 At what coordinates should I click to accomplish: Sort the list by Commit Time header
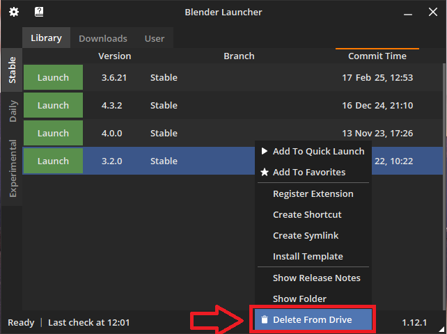pos(377,56)
